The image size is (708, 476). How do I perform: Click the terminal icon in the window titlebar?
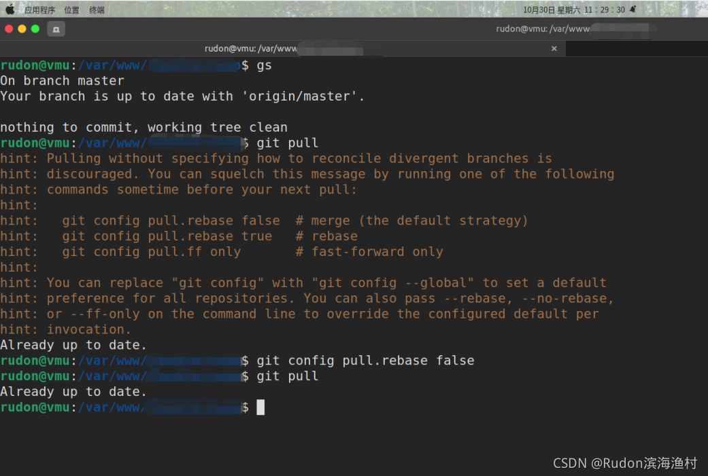pyautogui.click(x=56, y=29)
